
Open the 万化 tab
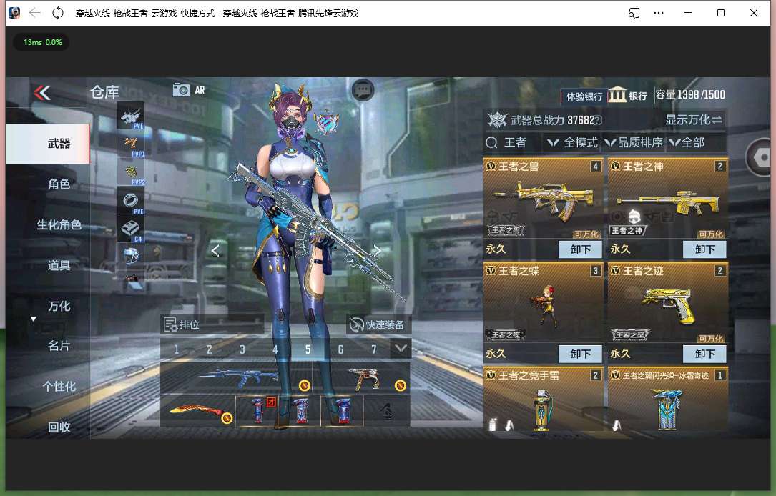pyautogui.click(x=59, y=306)
